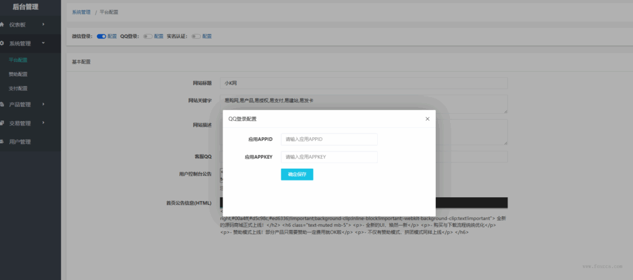Click the product management icon in sidebar
The image size is (633, 280).
click(x=2, y=104)
